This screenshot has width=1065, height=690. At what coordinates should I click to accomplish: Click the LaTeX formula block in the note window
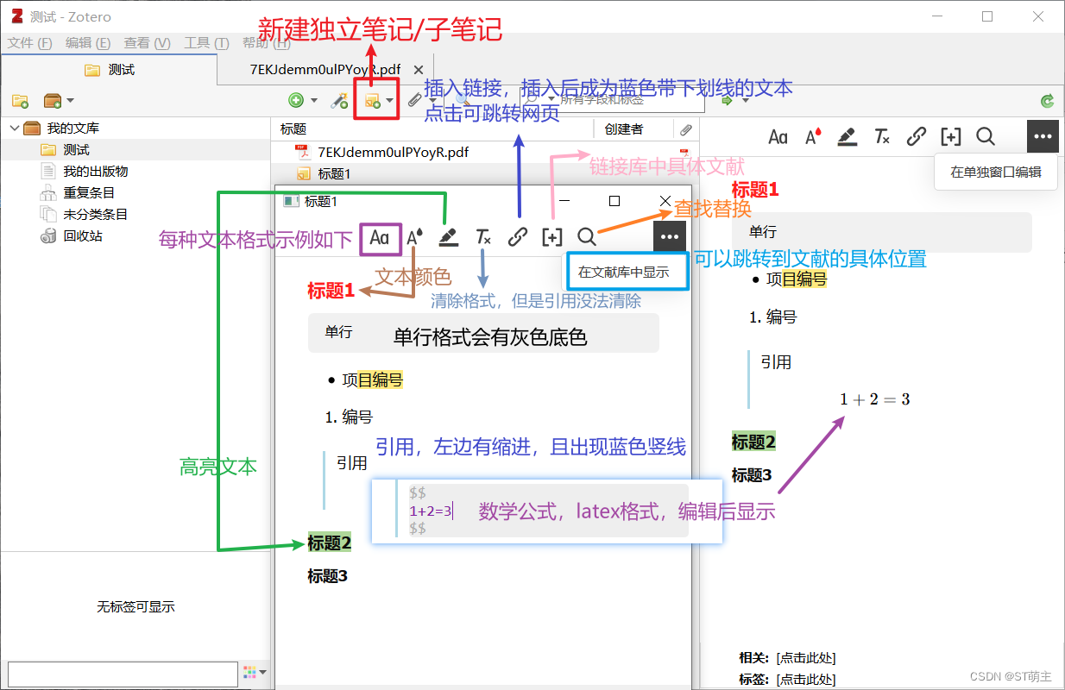[547, 510]
